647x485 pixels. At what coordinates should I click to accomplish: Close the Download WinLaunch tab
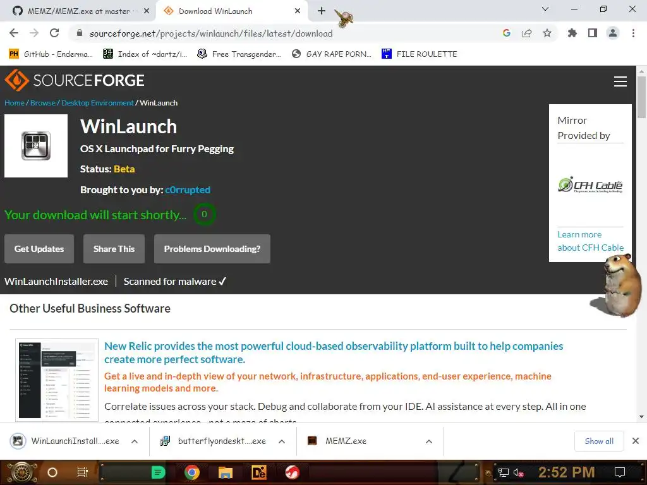pos(298,11)
